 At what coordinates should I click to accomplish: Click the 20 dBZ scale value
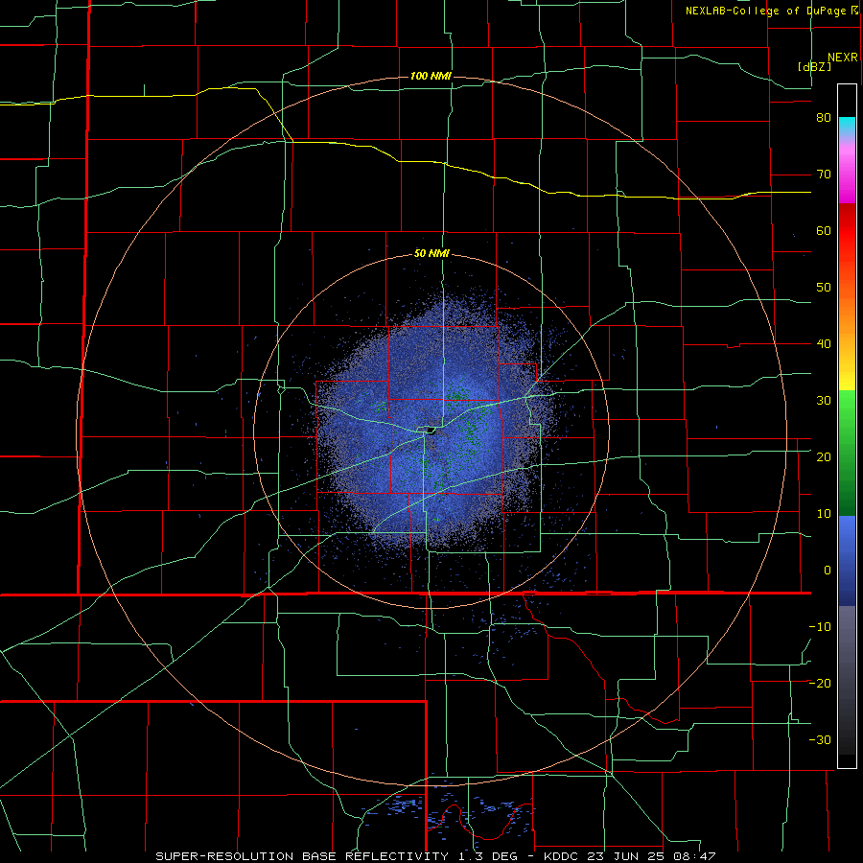824,456
